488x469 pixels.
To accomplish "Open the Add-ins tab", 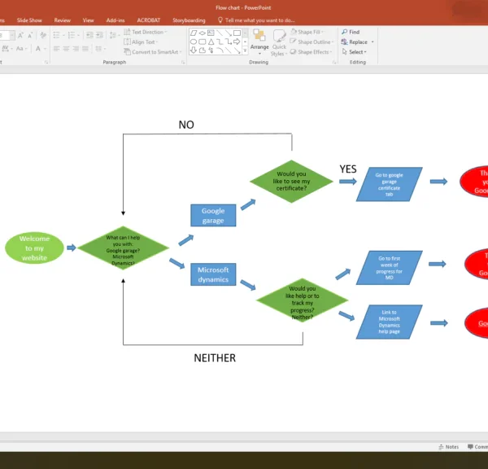I will 115,20.
